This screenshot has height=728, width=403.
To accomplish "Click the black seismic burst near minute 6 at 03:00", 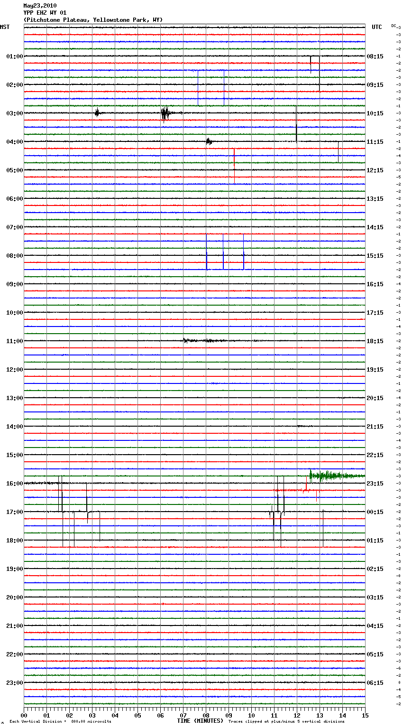I will 165,114.
